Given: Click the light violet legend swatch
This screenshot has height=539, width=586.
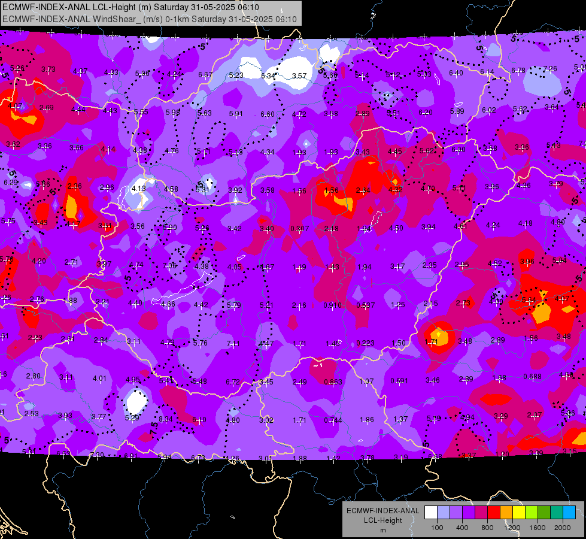Looking at the screenshot, I should click(456, 513).
